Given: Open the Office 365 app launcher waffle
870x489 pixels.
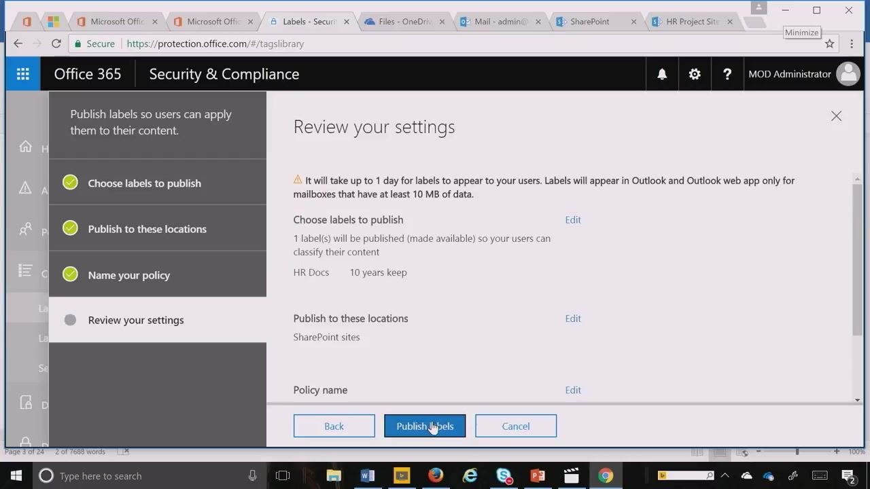Looking at the screenshot, I should [x=23, y=74].
